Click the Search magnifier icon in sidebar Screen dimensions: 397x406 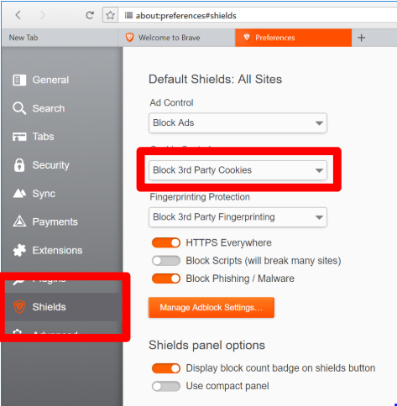pyautogui.click(x=19, y=108)
